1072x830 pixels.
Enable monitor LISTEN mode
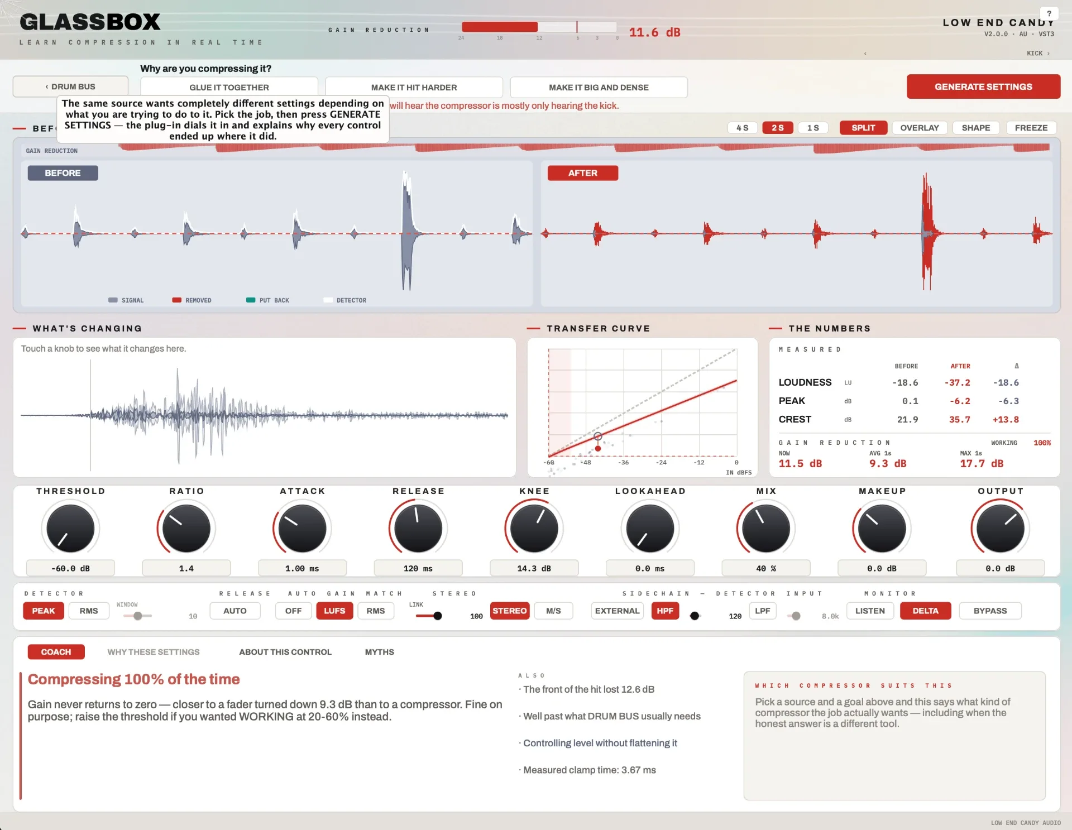tap(870, 611)
